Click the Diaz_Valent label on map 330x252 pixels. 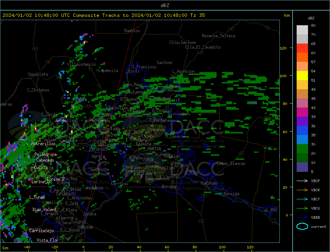click(x=45, y=210)
